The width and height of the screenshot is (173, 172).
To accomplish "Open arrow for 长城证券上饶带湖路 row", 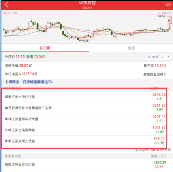I will pyautogui.click(x=170, y=130).
